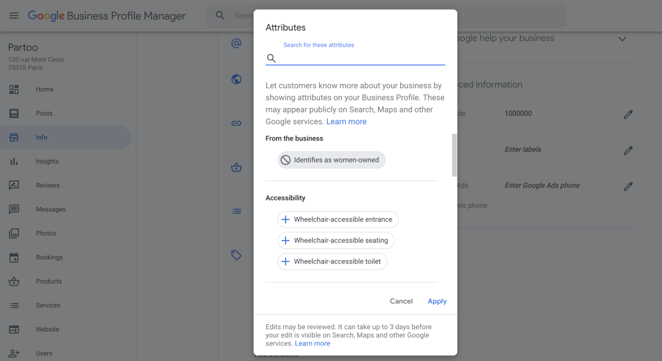Click the Home sidebar icon

(x=14, y=89)
